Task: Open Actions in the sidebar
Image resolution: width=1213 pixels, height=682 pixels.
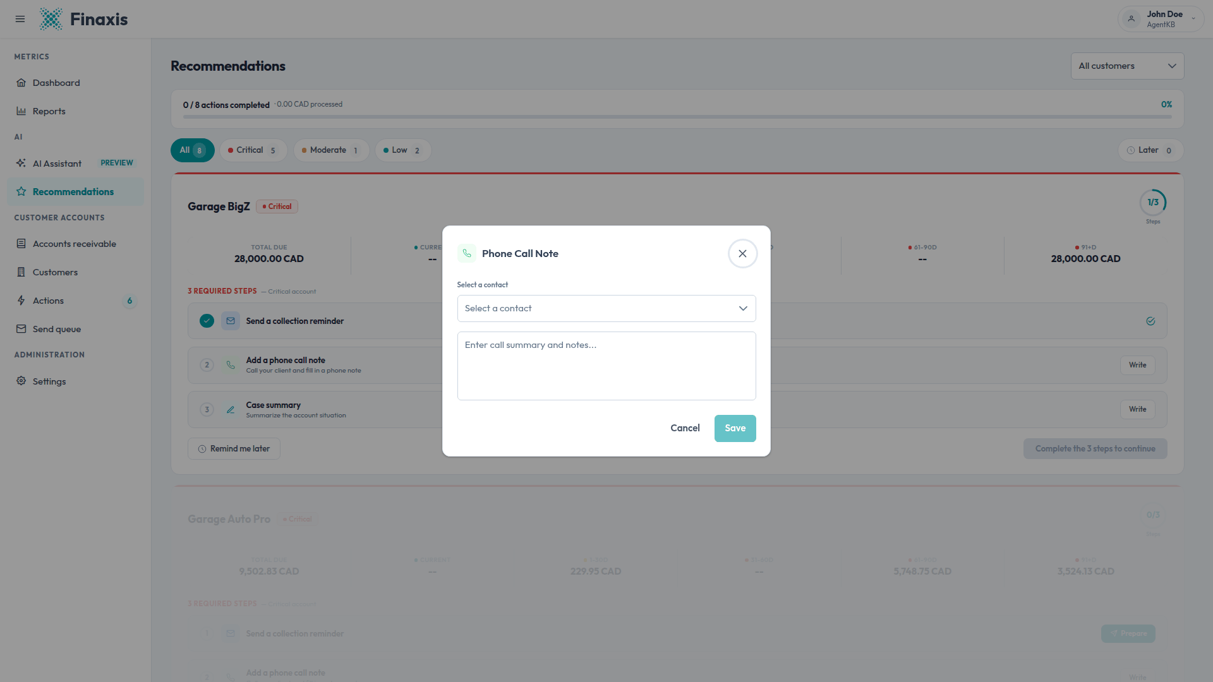Action: 75,301
